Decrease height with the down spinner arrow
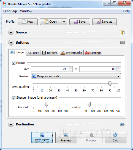 [x=118, y=70]
